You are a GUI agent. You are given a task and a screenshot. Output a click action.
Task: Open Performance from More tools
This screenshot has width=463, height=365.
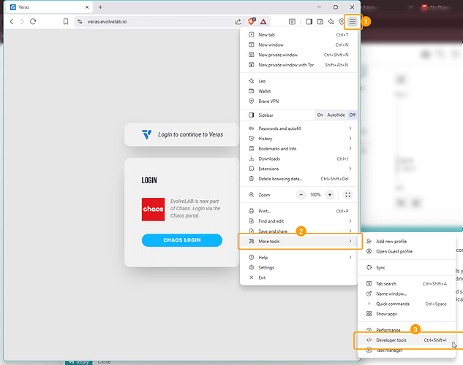tap(407, 330)
